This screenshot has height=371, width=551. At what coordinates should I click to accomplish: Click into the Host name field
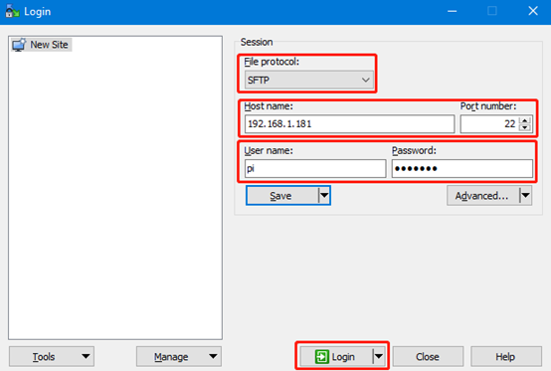[349, 124]
